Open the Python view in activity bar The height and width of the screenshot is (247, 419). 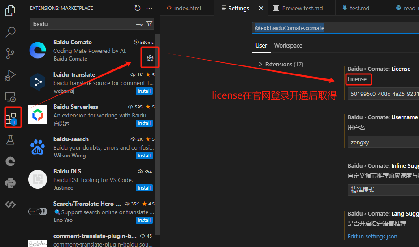coord(10,183)
